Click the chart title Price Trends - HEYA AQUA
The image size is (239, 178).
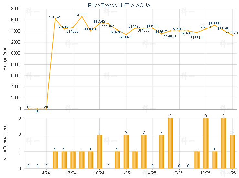click(119, 5)
